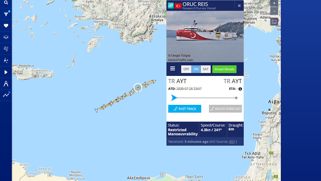321x181 pixels.
Task: Click the voyage progress arrow marker
Action: (174, 98)
